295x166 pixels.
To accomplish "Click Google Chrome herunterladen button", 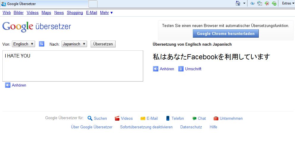I will click(226, 33).
